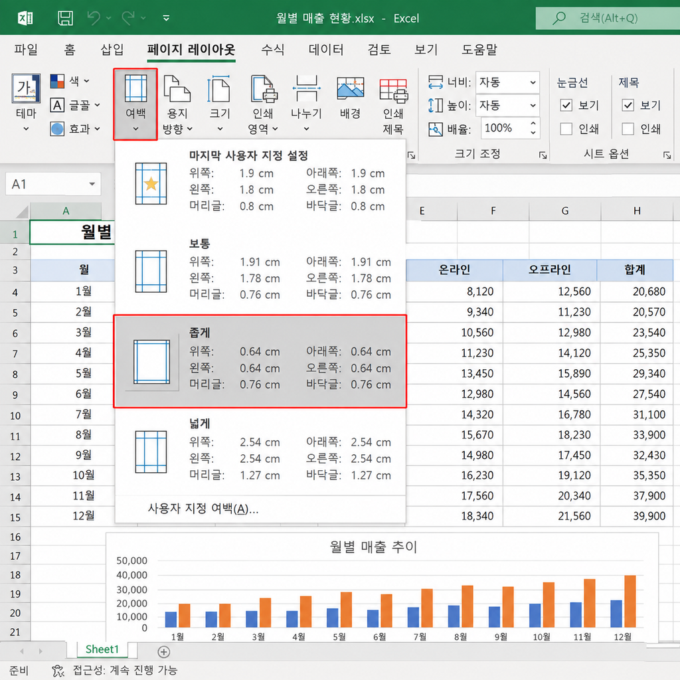Image resolution: width=680 pixels, height=680 pixels.
Task: Click the Save icon in title bar
Action: tap(65, 18)
